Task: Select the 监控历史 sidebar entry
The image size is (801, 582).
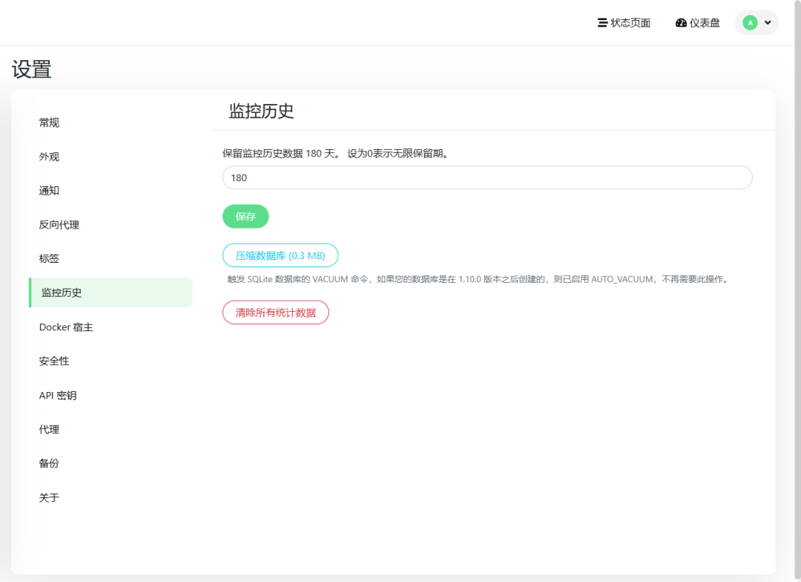Action: coord(62,292)
